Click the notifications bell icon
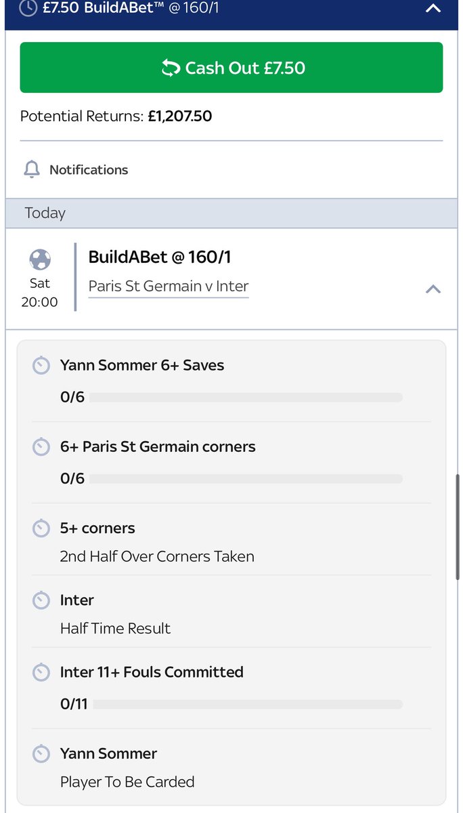This screenshot has height=813, width=463. 32,169
